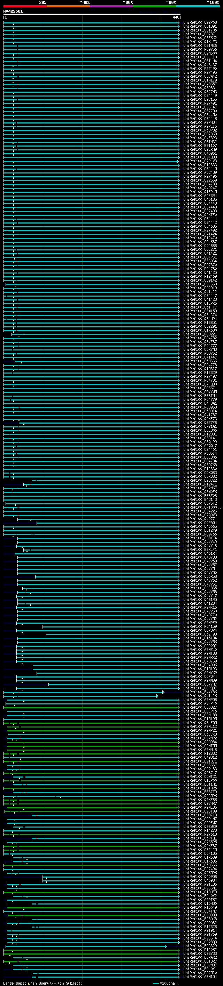The height and width of the screenshot is (986, 223).
Task: Click the orange ~40% identity color bar
Action: pyautogui.click(x=68, y=6)
